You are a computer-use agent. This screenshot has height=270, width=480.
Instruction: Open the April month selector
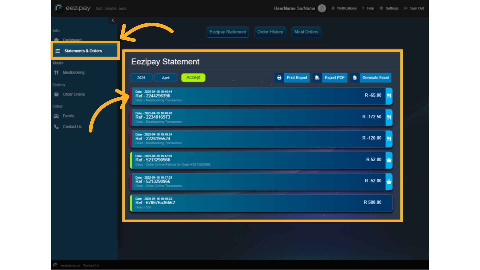click(x=166, y=78)
